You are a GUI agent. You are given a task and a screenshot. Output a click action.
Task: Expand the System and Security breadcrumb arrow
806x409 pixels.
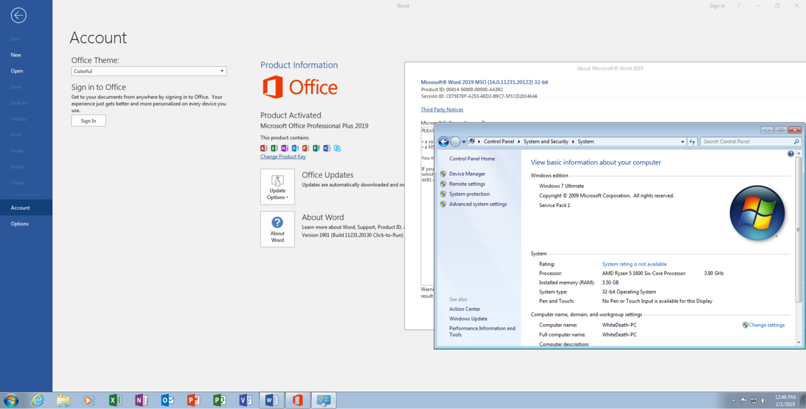(x=574, y=142)
